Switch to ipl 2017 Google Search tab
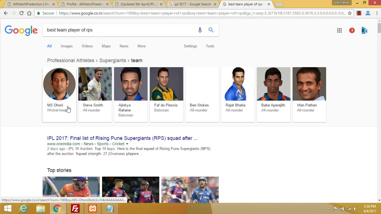The width and height of the screenshot is (381, 214). (x=192, y=4)
